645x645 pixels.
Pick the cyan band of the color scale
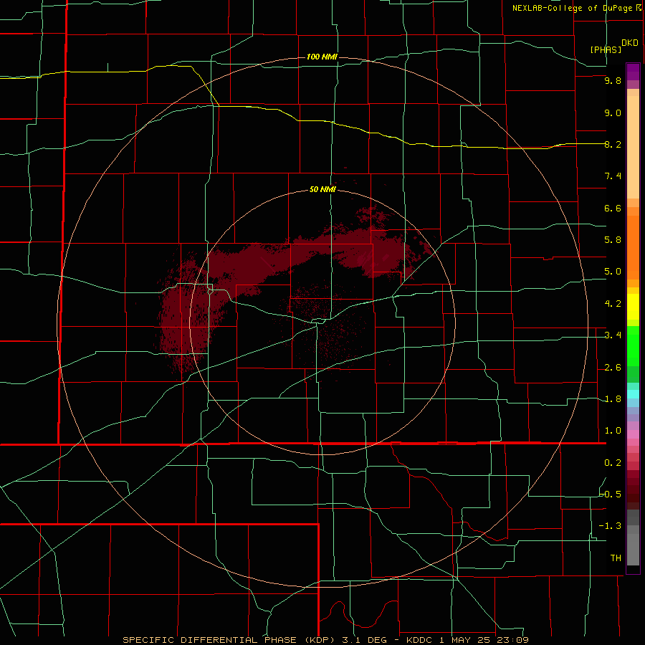click(633, 393)
